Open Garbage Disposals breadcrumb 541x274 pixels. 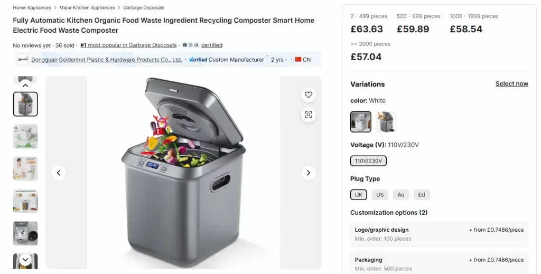point(144,7)
